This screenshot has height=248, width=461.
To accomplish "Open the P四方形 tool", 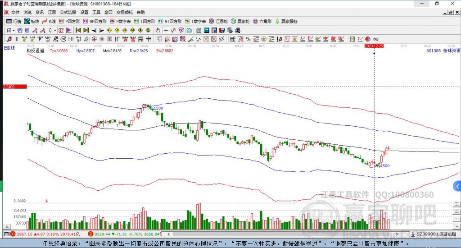I will pyautogui.click(x=69, y=21).
